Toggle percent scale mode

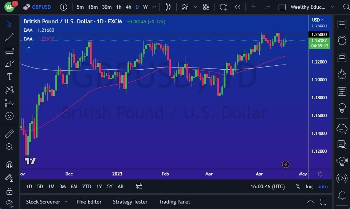(298, 186)
